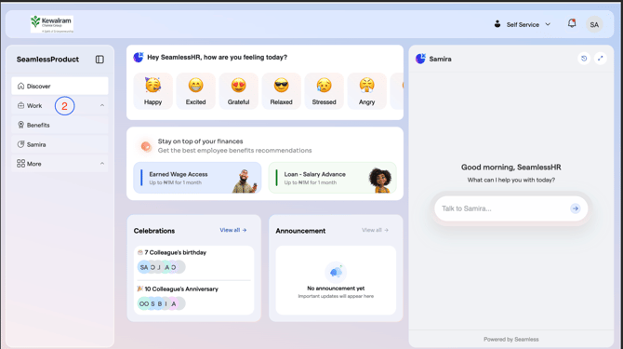The width and height of the screenshot is (623, 349).
Task: Select the Grateful mood emoji
Action: pyautogui.click(x=238, y=91)
